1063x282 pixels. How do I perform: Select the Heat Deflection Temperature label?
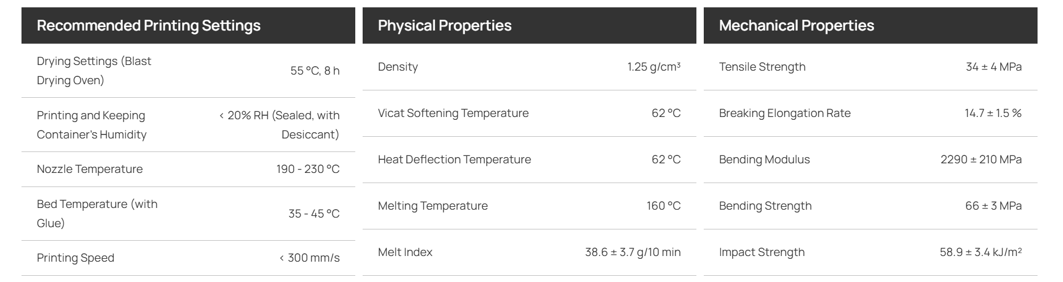click(x=454, y=159)
